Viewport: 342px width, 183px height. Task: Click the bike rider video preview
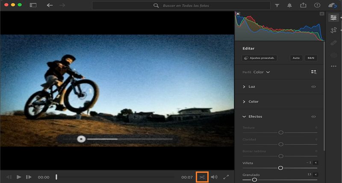pyautogui.click(x=117, y=90)
